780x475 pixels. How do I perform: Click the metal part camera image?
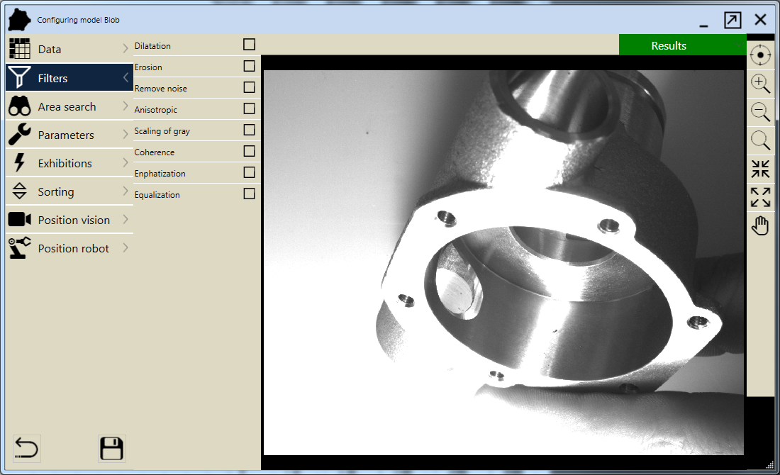[x=503, y=262]
